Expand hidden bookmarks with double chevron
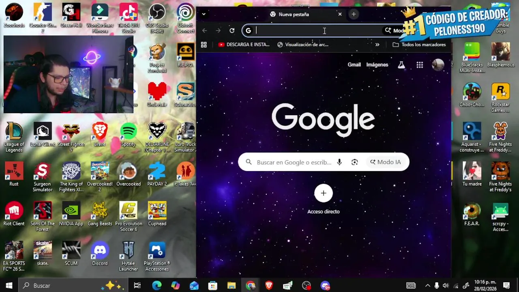This screenshot has width=519, height=292. (377, 45)
